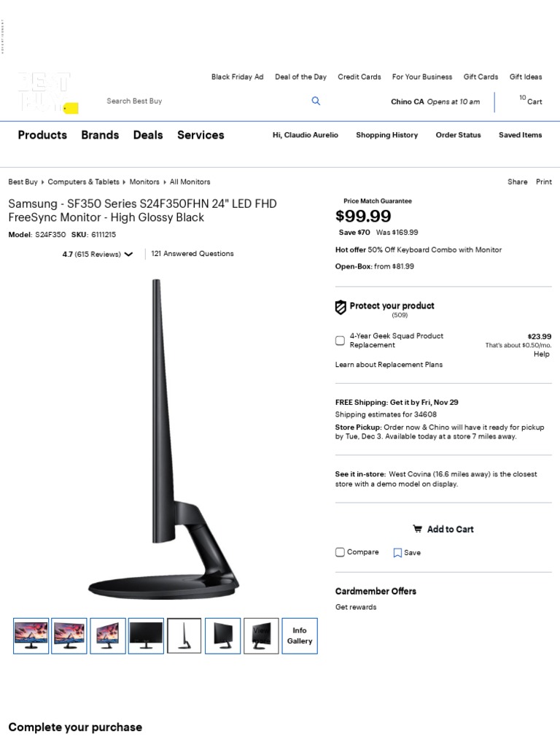The height and width of the screenshot is (747, 560).
Task: Click the search magnifier icon
Action: [316, 101]
